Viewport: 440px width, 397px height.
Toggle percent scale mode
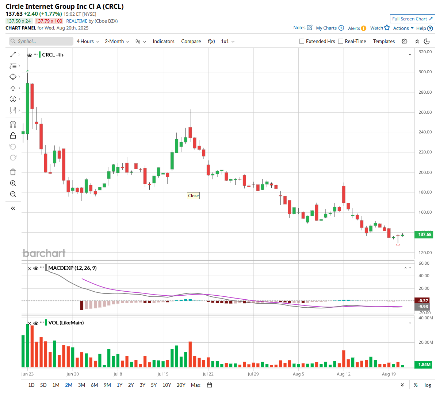(416, 385)
